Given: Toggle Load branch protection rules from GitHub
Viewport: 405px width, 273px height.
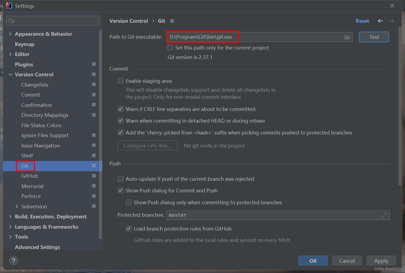Looking at the screenshot, I should (129, 229).
